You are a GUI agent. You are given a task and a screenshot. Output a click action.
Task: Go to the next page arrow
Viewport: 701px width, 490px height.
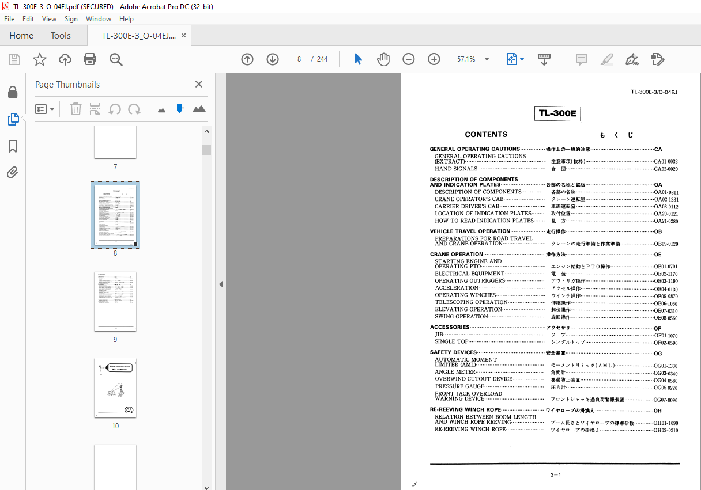273,59
